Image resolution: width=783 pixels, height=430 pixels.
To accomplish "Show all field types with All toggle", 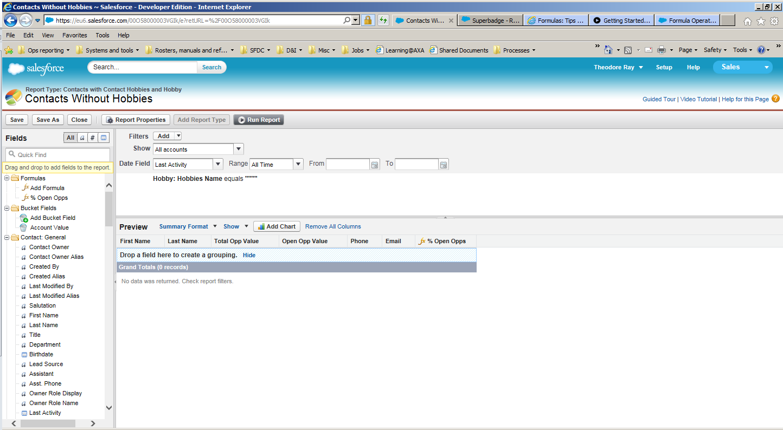I will 70,138.
